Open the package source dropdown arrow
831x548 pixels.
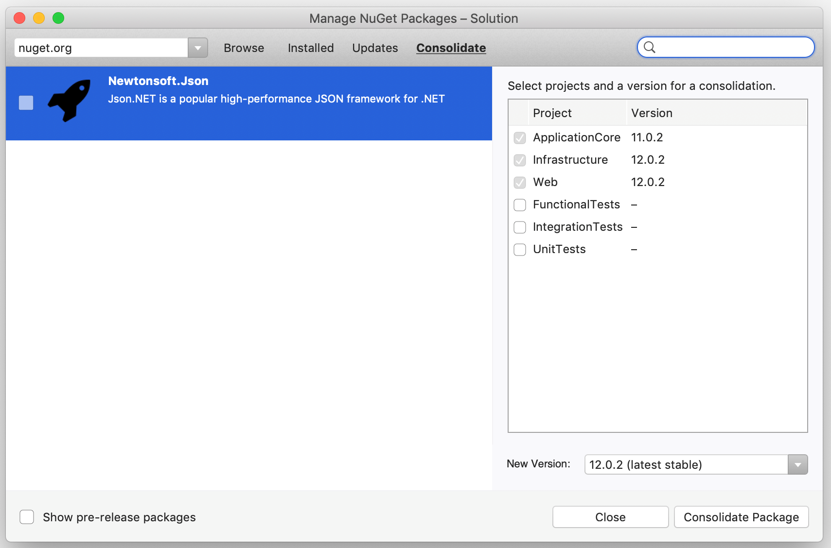pyautogui.click(x=197, y=47)
